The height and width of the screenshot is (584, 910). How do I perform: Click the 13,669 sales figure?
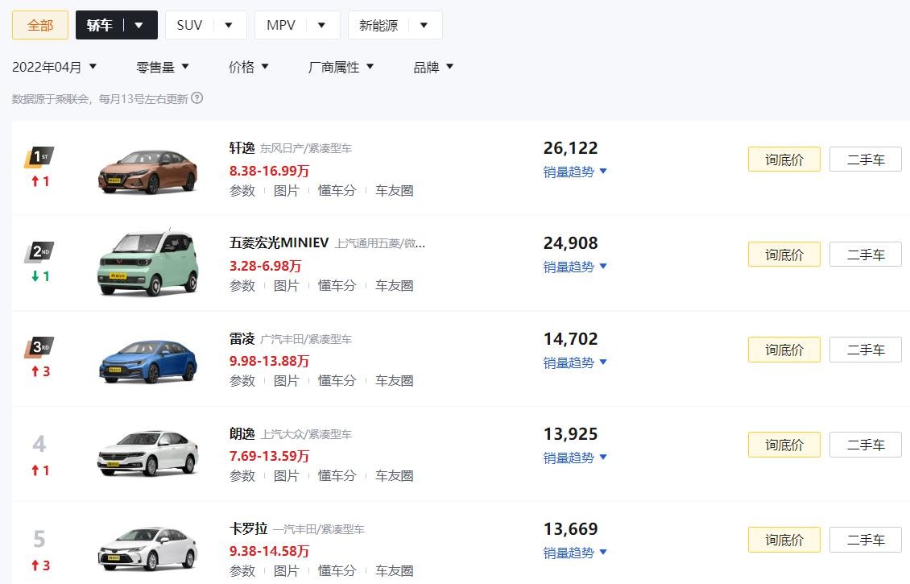[x=570, y=529]
